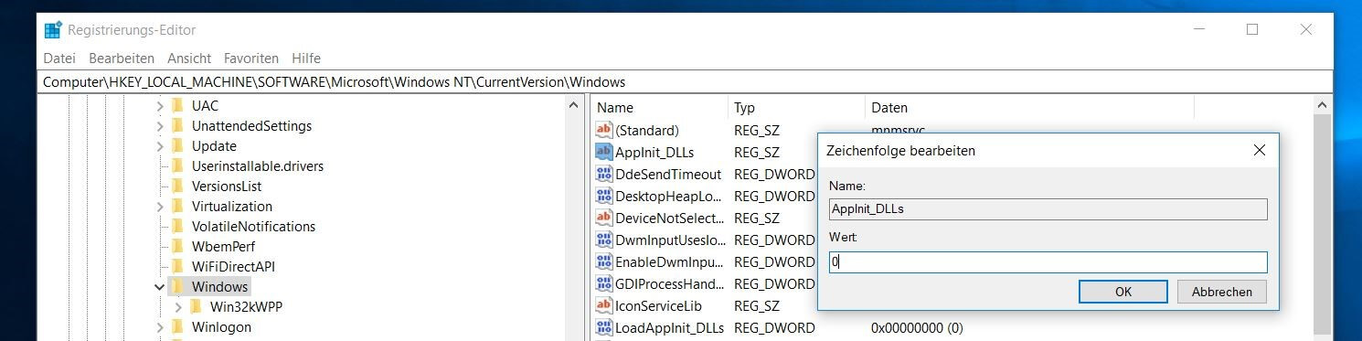Image resolution: width=1362 pixels, height=341 pixels.
Task: Select the WbemPerf folder icon
Action: pos(177,247)
